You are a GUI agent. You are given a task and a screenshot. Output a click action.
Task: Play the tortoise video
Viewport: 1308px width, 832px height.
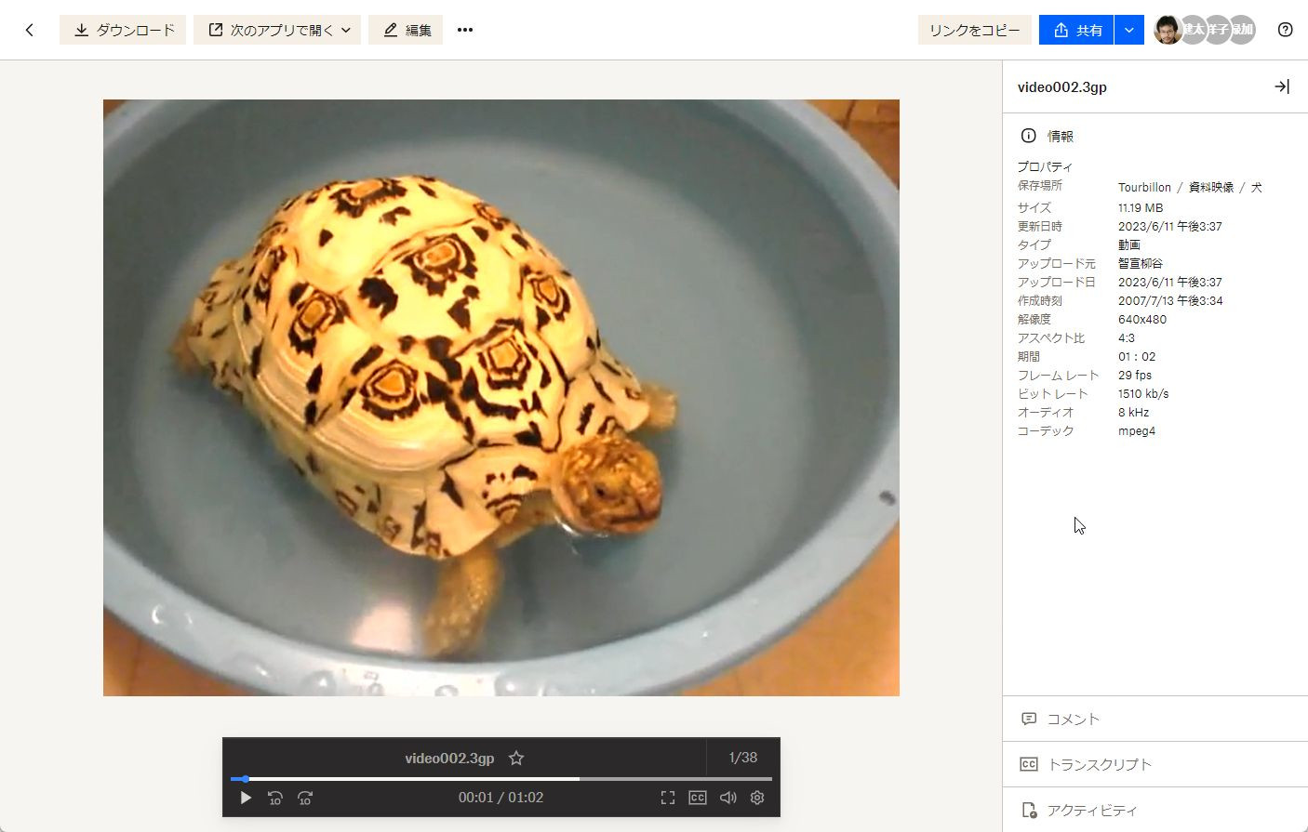246,798
